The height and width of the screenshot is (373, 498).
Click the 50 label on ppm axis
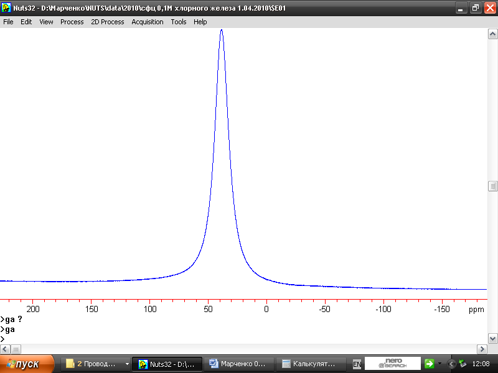coord(208,309)
